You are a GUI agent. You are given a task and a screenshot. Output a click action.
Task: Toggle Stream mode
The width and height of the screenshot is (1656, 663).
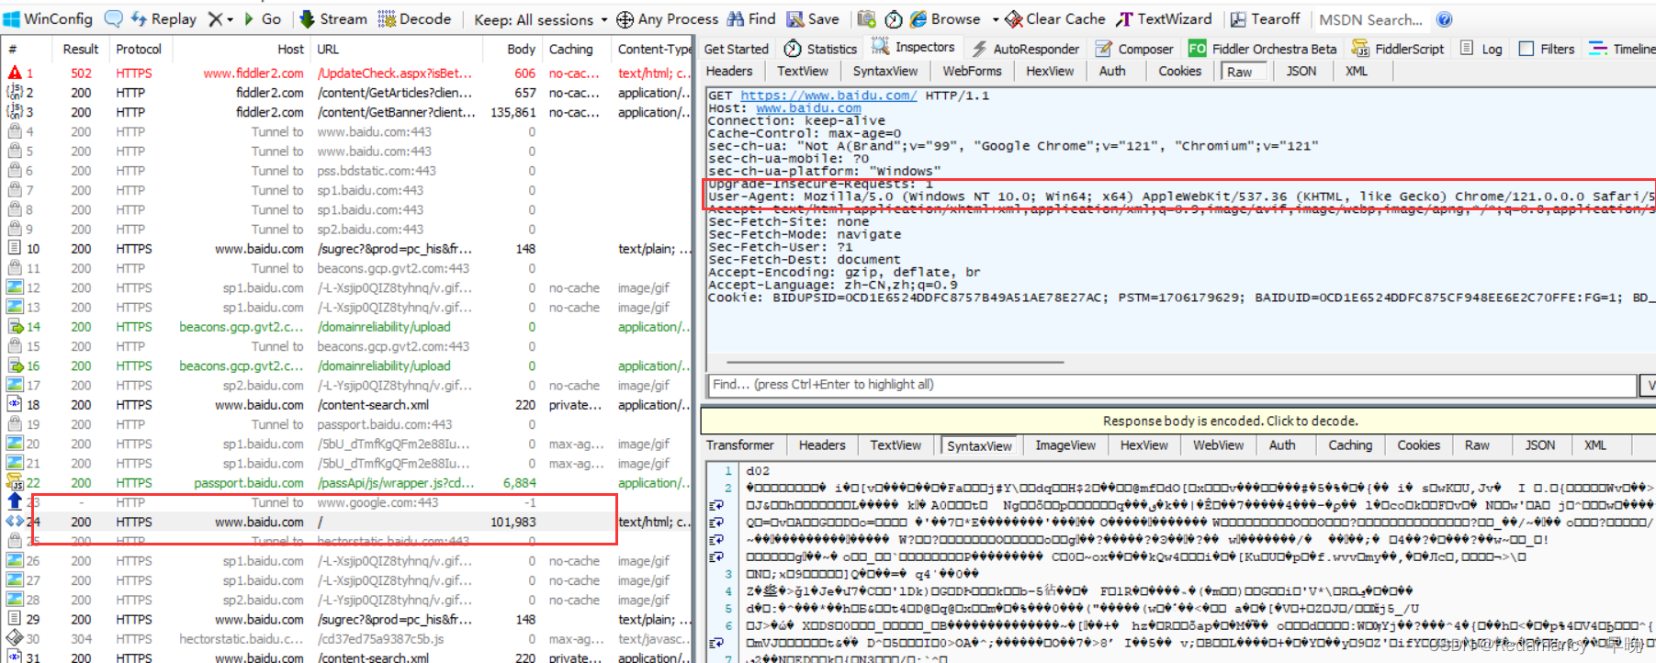point(332,18)
